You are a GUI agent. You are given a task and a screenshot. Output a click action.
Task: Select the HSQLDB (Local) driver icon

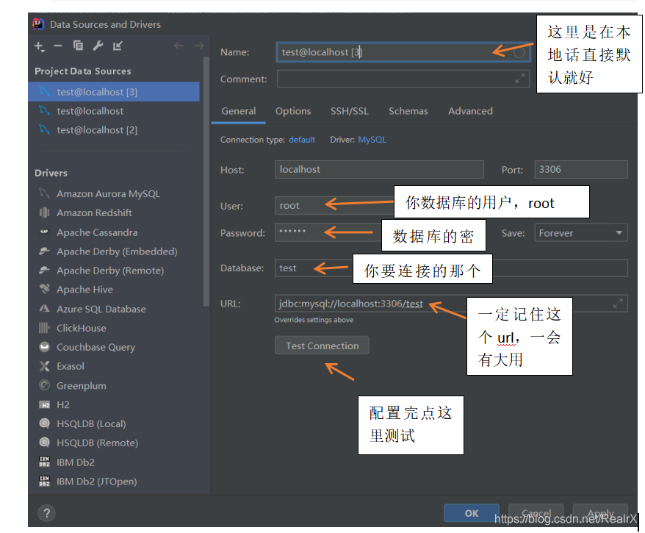(44, 423)
